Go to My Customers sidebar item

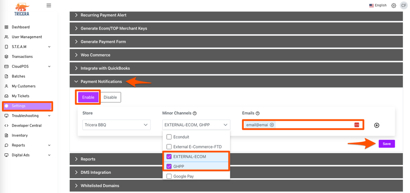(x=23, y=86)
